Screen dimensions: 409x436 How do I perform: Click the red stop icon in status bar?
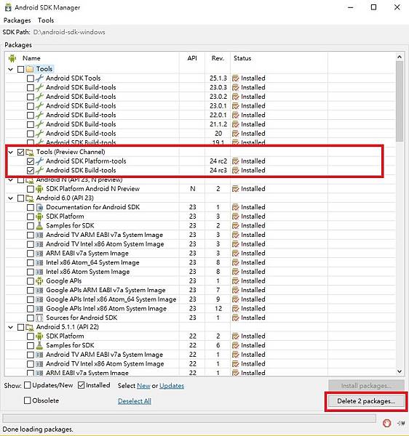coord(386,423)
